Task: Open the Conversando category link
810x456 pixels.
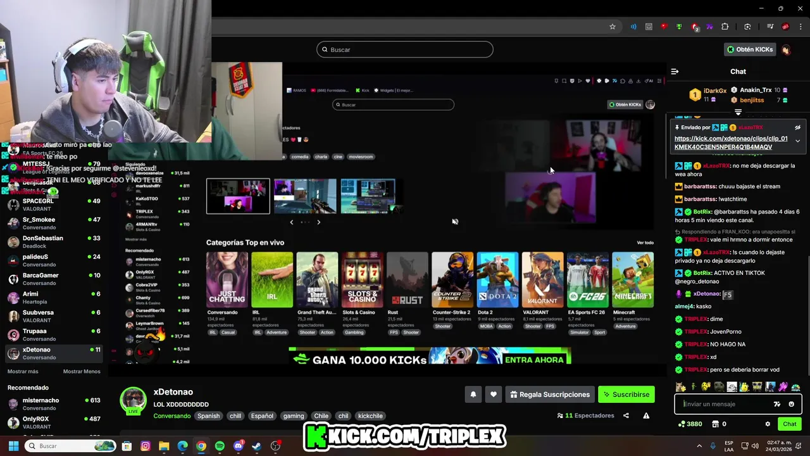Action: 171,416
